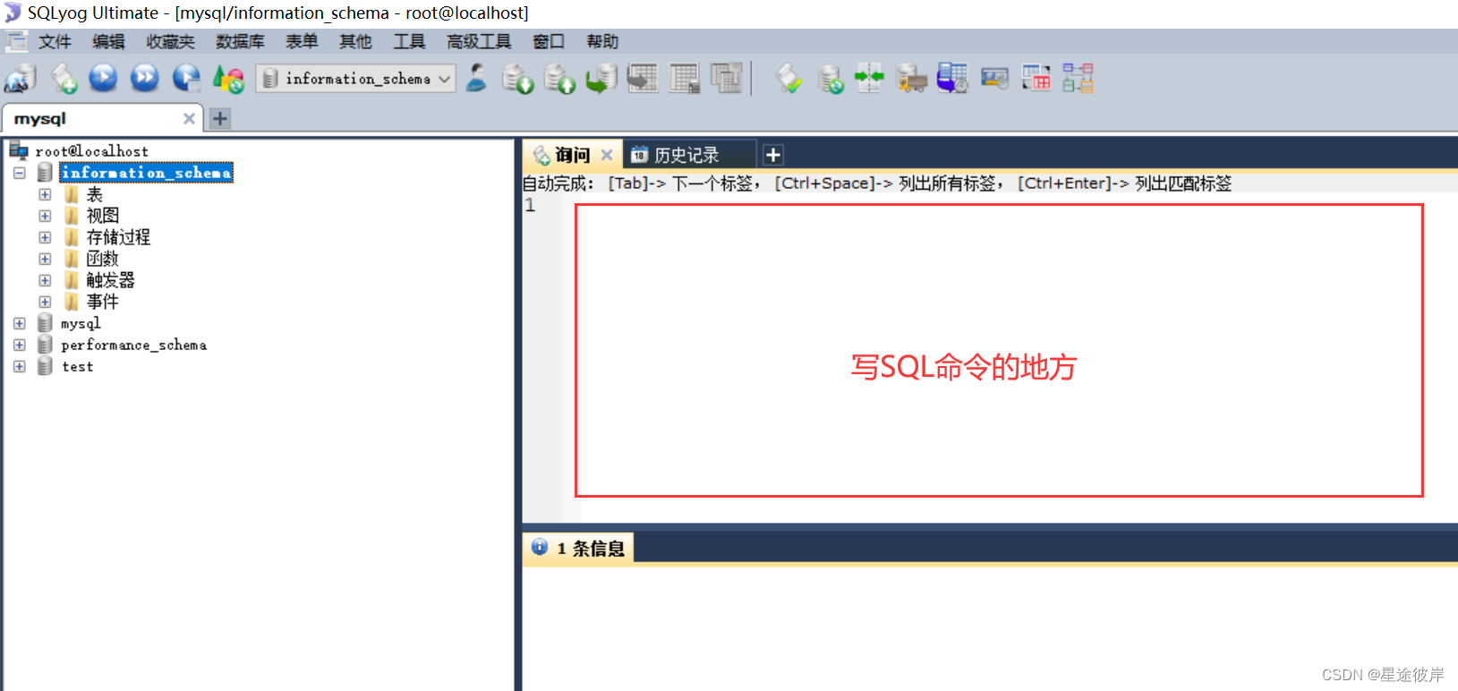Click the table with gray arrow icon
1458x691 pixels.
(x=643, y=79)
